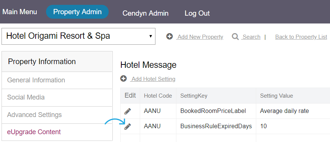Click Back to Property List link
Image resolution: width=330 pixels, height=142 pixels.
click(x=301, y=37)
